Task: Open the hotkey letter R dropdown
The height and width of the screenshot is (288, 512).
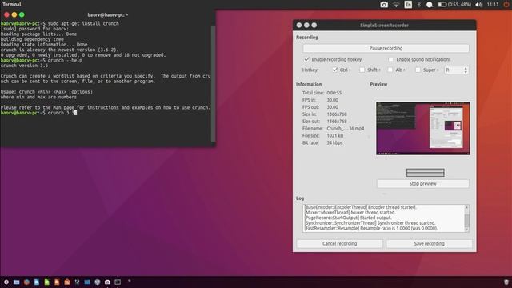Action: pos(457,70)
